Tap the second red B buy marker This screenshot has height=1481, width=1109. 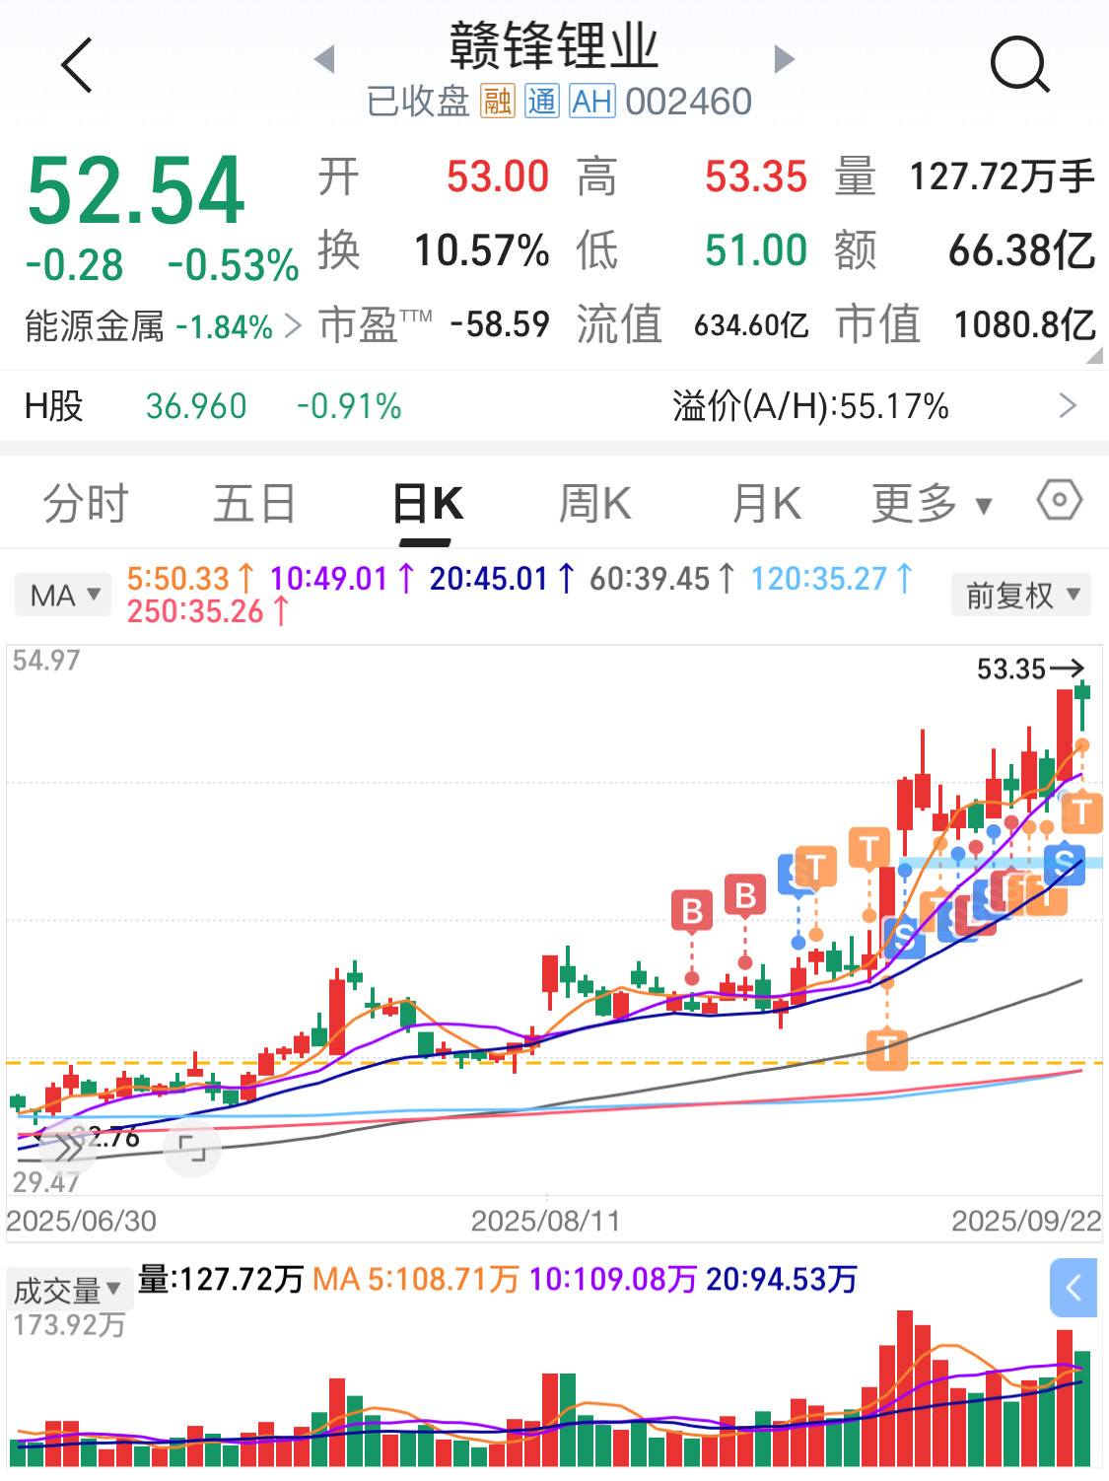tap(745, 895)
